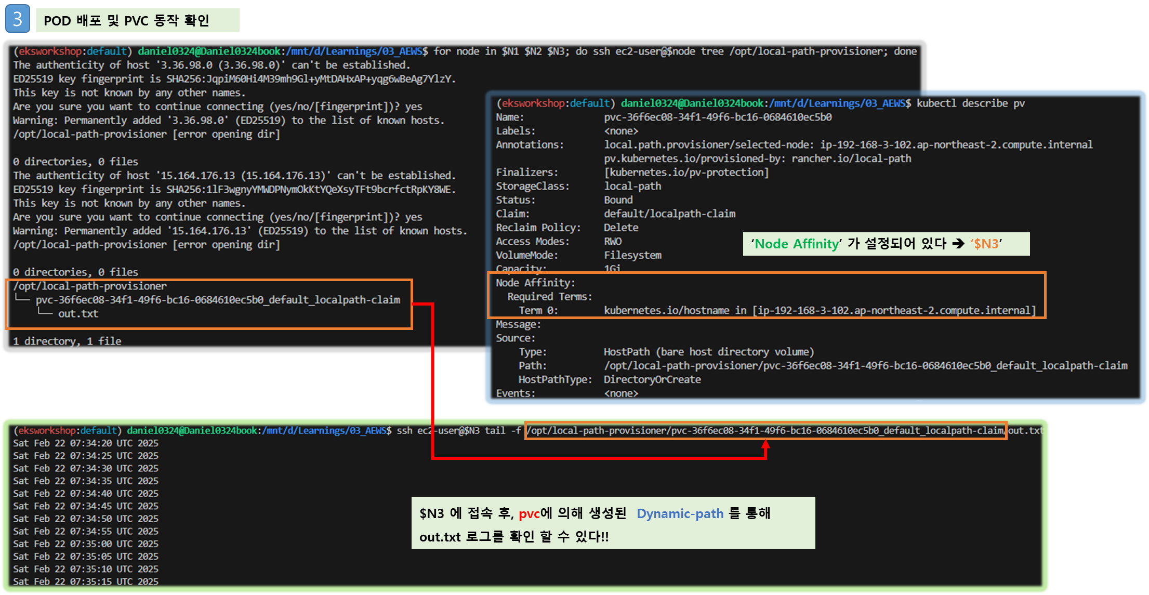Click the last log line 07:35:15
The height and width of the screenshot is (595, 1149).
[86, 581]
